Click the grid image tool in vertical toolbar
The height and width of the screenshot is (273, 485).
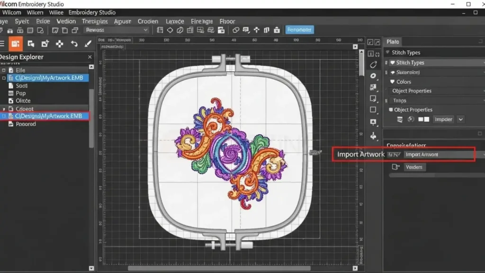click(x=373, y=87)
